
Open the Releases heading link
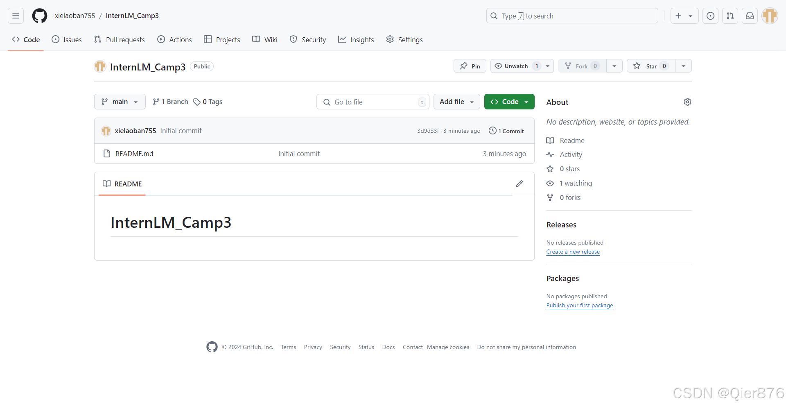561,225
